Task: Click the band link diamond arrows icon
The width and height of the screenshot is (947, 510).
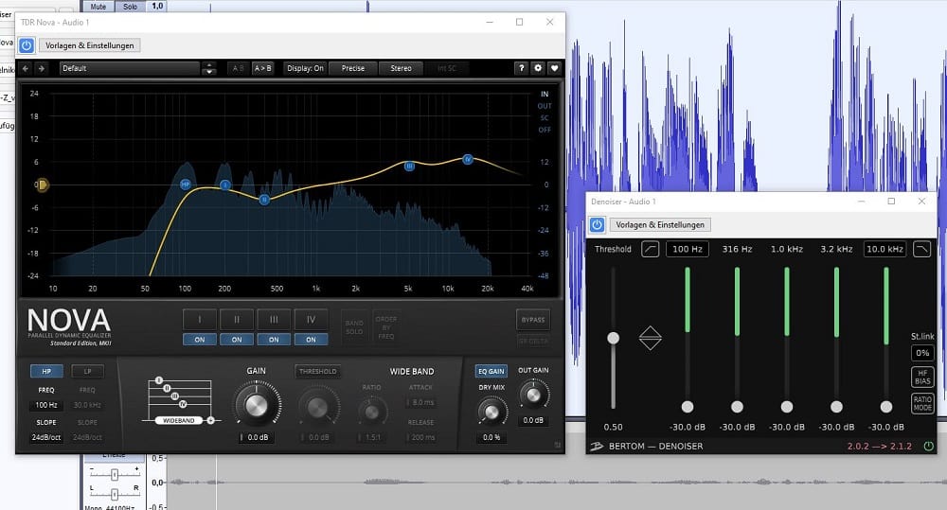Action: [650, 338]
